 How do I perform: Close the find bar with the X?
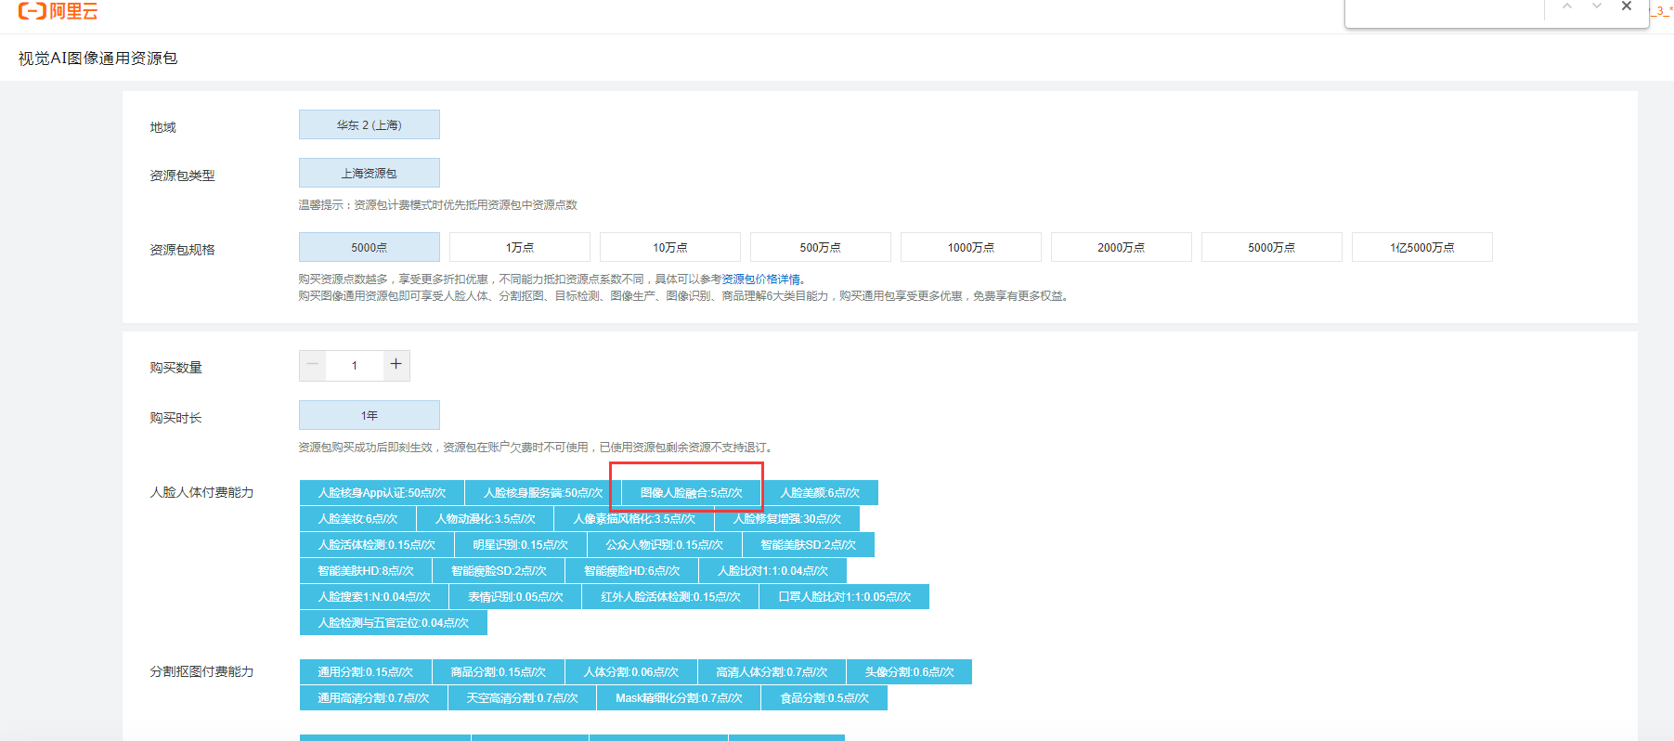click(1627, 6)
